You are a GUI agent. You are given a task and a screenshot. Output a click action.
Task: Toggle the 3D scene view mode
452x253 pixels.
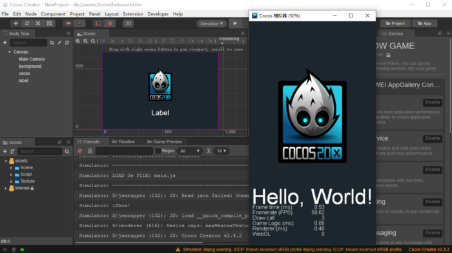coord(128,23)
